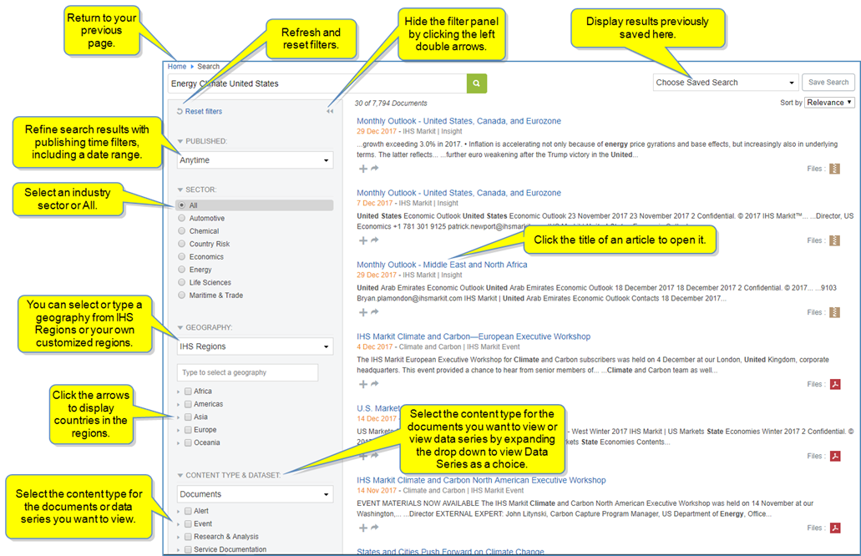Share the European Executive Workshop result
The image size is (861, 556).
point(374,384)
